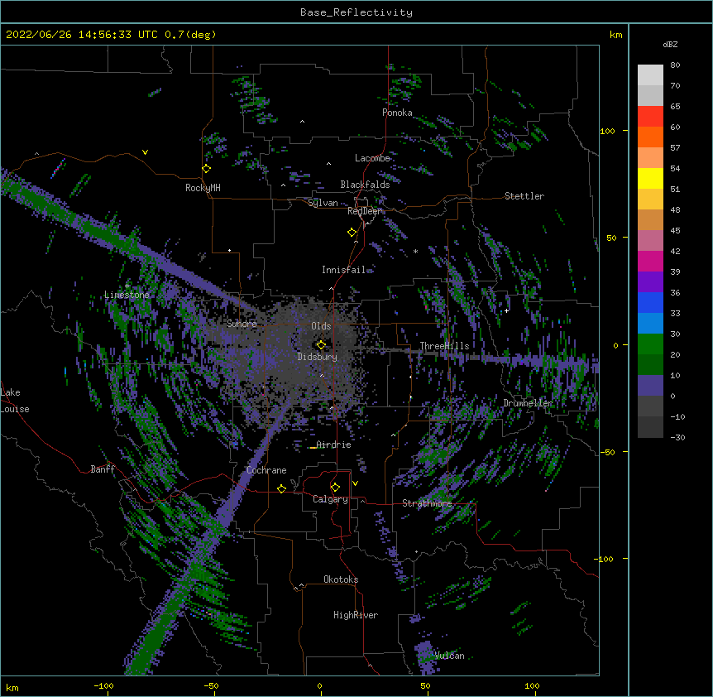Viewport: 713px width, 697px height.
Task: Click the bright green legend swatch above 20
Action: pyautogui.click(x=650, y=344)
